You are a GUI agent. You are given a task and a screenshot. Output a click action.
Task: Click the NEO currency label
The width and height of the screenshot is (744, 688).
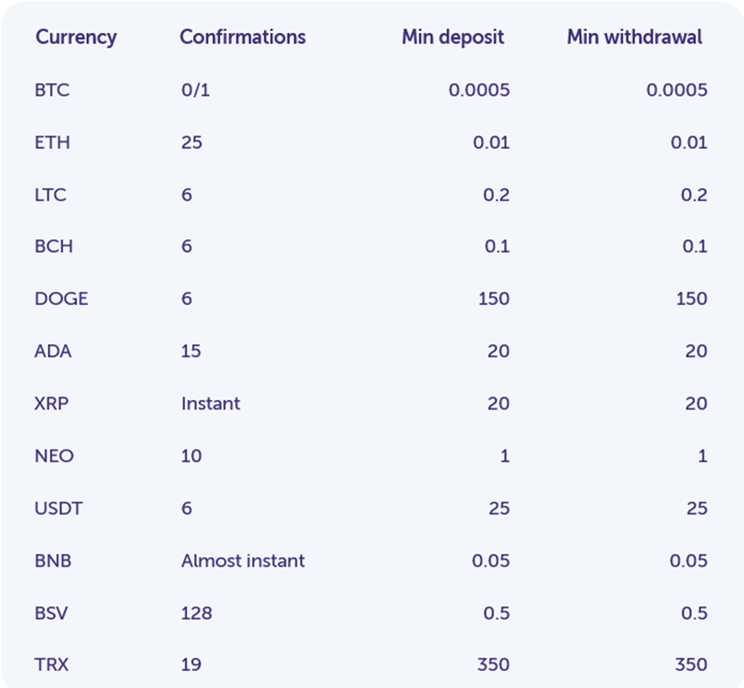[54, 457]
